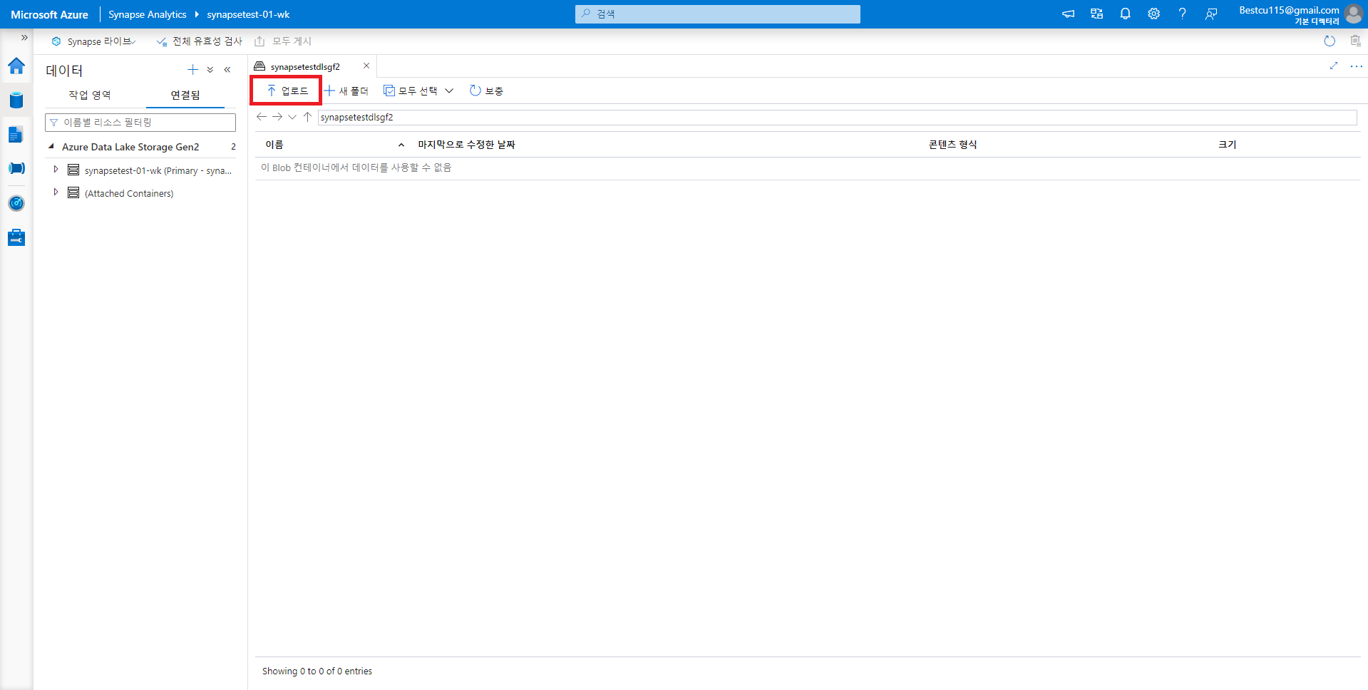Screen dimensions: 1368x690
Task: Open notifications bell icon
Action: tap(1125, 14)
